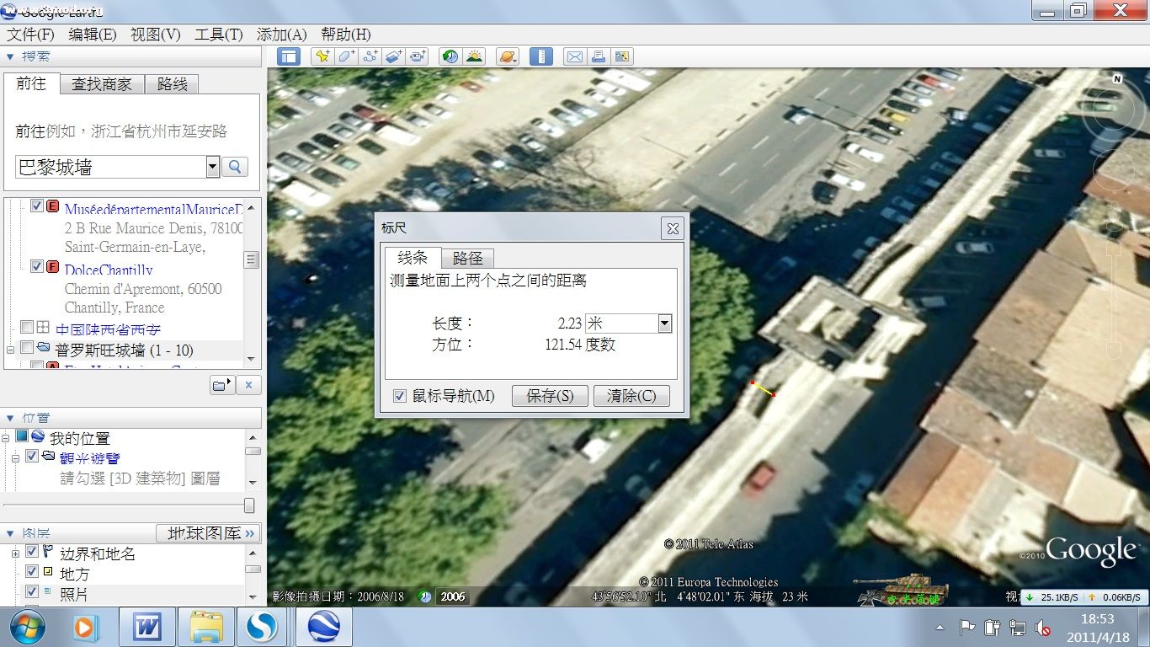Select the Add Path tool
The height and width of the screenshot is (647, 1150).
click(370, 56)
